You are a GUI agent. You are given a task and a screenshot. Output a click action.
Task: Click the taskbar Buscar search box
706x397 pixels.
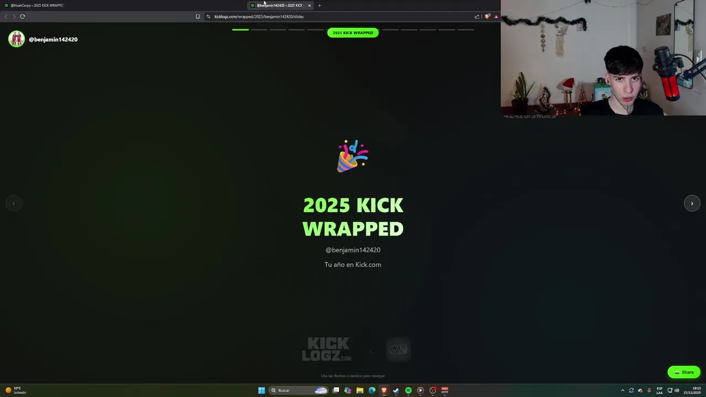click(x=298, y=390)
